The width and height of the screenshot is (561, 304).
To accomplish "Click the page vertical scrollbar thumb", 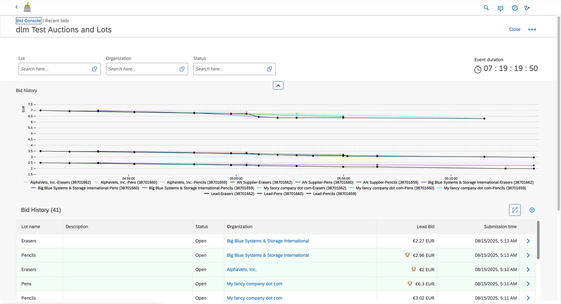I will click(558, 114).
